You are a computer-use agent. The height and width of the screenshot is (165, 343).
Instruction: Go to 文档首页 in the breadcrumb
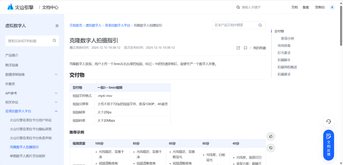pos(76,25)
